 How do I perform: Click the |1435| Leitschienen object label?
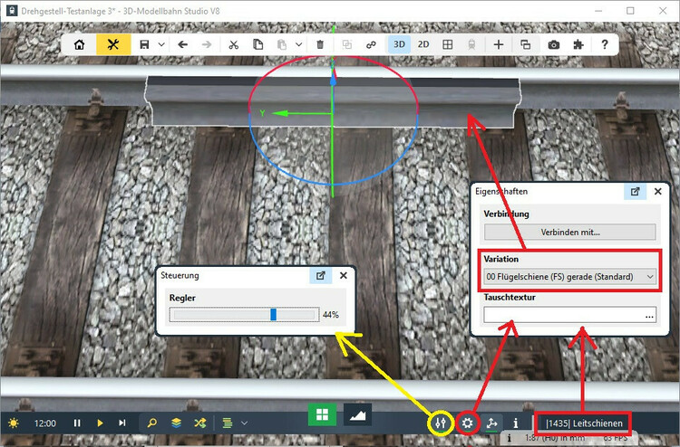point(584,423)
